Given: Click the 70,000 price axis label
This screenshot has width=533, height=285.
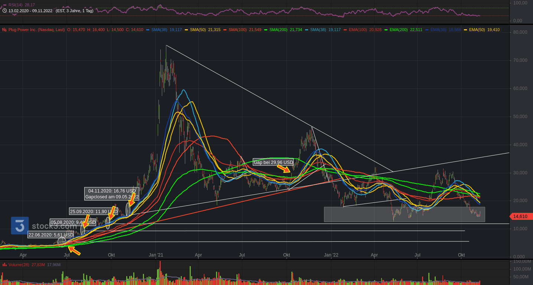Looking at the screenshot, I should pyautogui.click(x=520, y=60).
